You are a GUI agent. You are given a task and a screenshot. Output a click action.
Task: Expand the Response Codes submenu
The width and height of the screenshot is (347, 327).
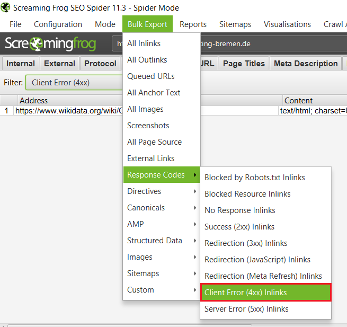click(162, 175)
